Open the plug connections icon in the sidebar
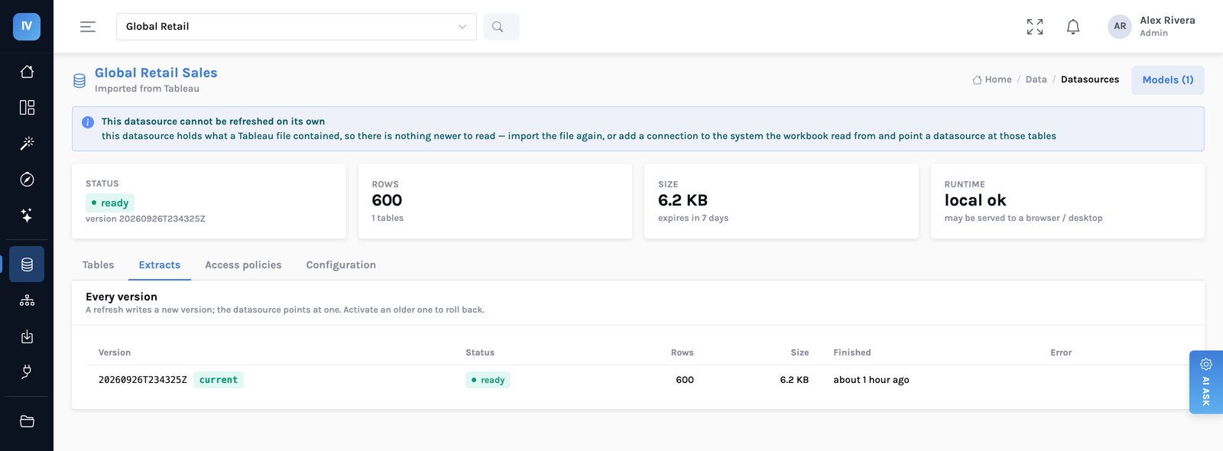Viewport: 1223px width, 451px height. coord(27,372)
